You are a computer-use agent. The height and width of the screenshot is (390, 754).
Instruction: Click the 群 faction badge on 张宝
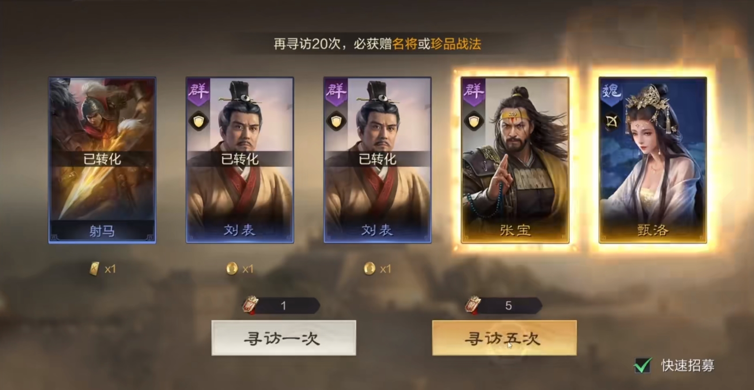pyautogui.click(x=474, y=91)
